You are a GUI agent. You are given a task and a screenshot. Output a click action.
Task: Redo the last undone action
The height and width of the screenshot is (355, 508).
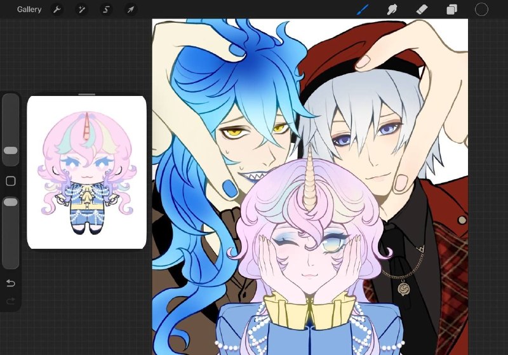(x=11, y=301)
